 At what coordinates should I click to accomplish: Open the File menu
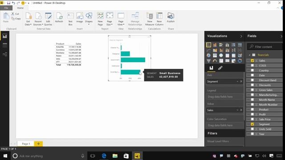click(x=6, y=8)
